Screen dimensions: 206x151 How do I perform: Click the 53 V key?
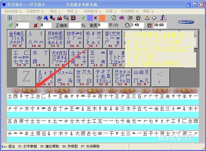(x=84, y=78)
